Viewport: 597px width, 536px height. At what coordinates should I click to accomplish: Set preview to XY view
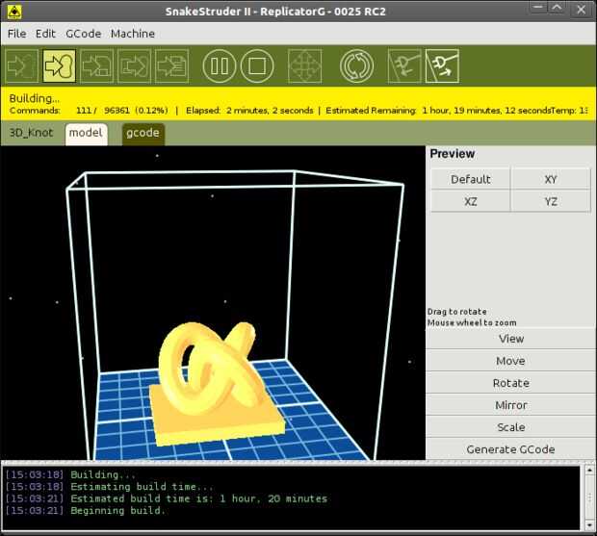coord(551,179)
